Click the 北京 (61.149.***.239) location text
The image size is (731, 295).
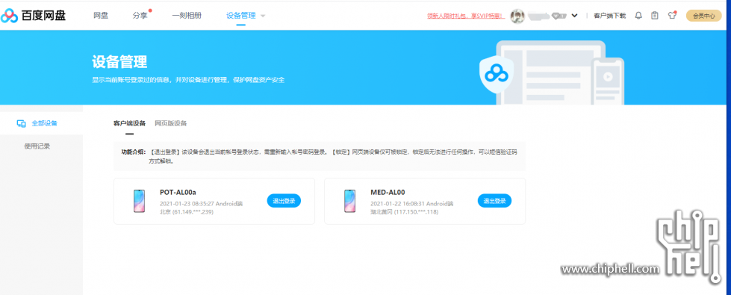pyautogui.click(x=187, y=212)
